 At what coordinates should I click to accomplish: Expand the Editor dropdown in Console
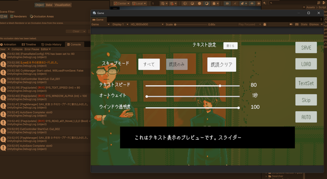[45, 49]
